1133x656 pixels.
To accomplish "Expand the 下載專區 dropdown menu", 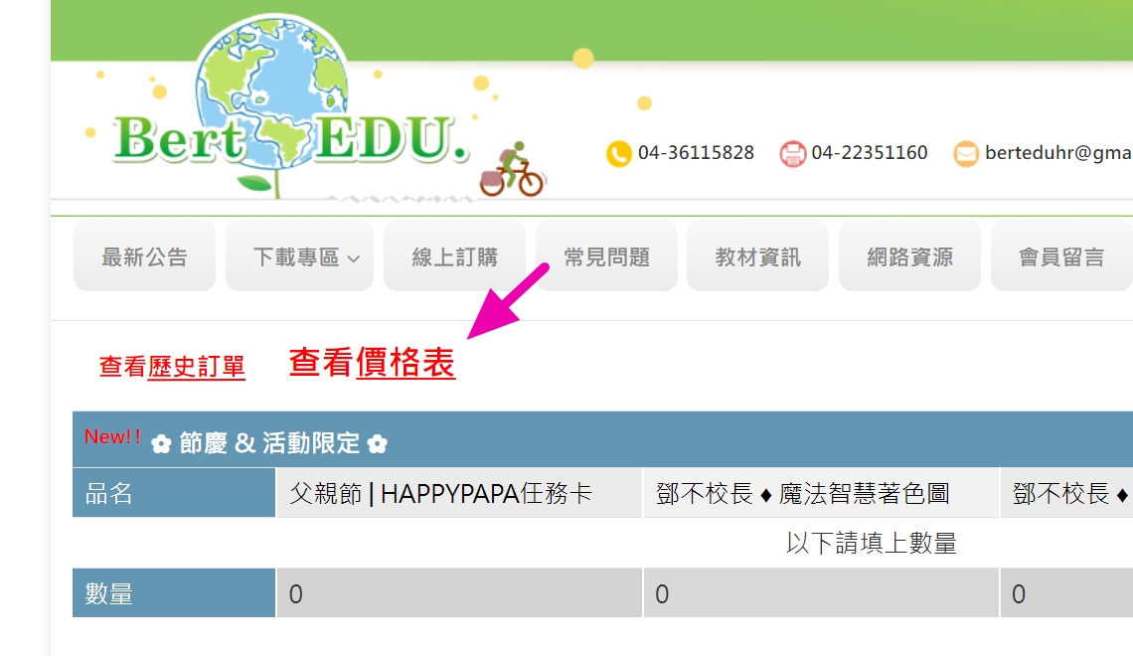I will pyautogui.click(x=300, y=256).
